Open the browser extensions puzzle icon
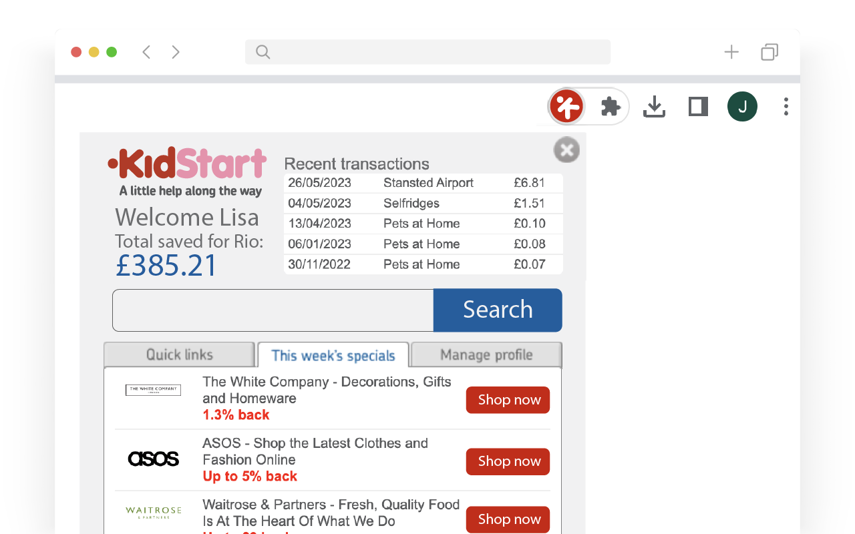The image size is (855, 534). pyautogui.click(x=611, y=106)
